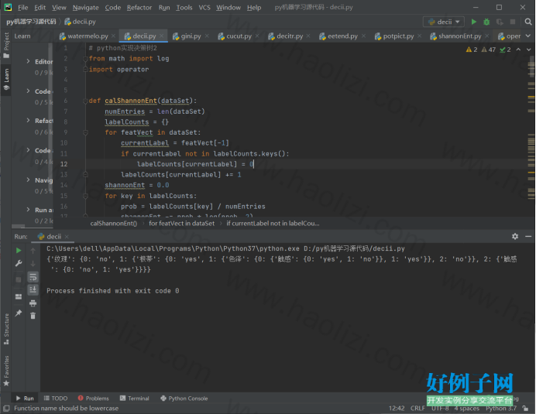Toggle scroll to end of output
This screenshot has width=536, height=414.
33,289
